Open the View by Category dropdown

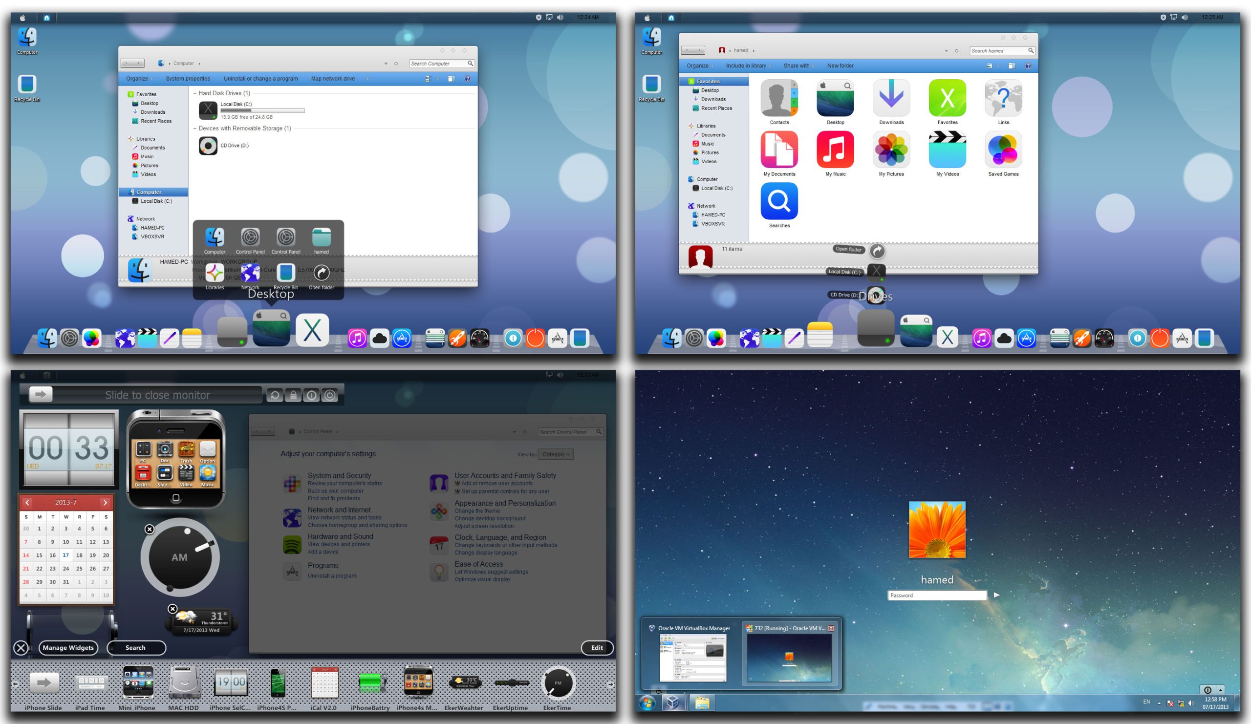(556, 454)
